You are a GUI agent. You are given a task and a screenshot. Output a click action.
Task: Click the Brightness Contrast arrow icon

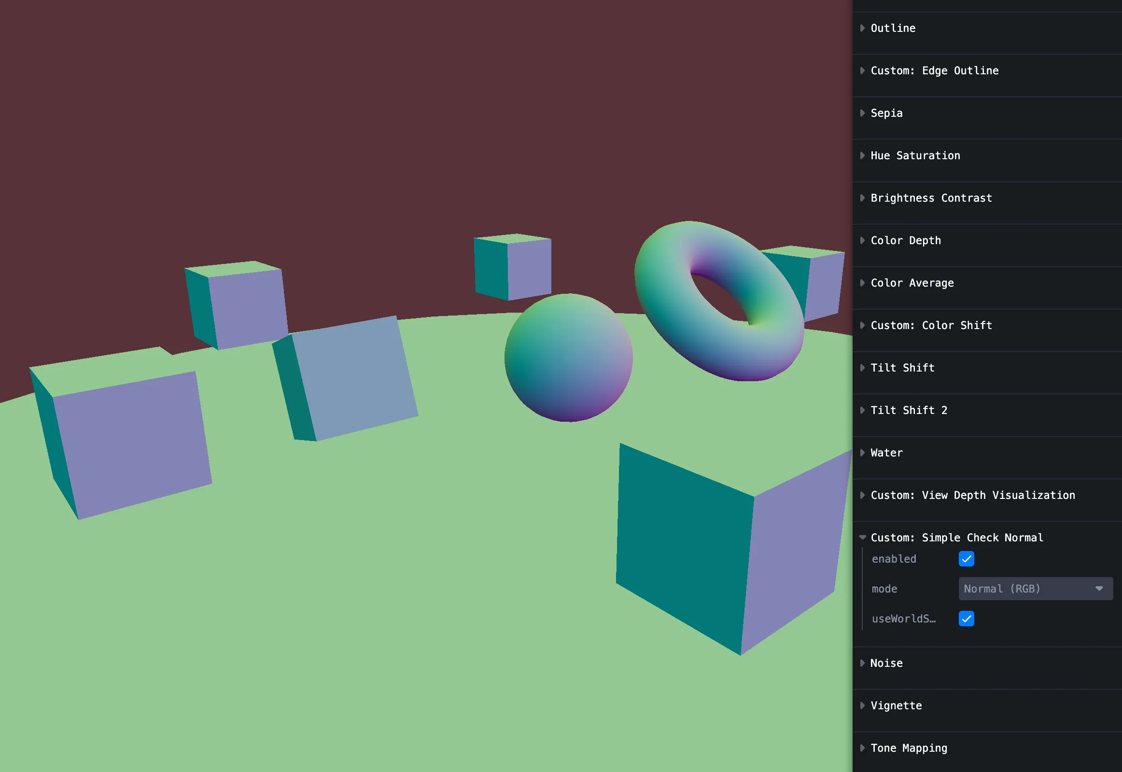click(x=863, y=198)
